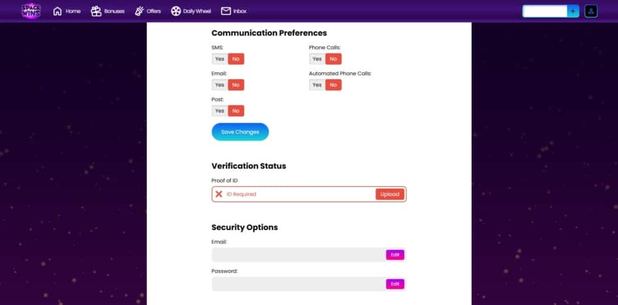Click the Offers party popper icon

coord(139,11)
